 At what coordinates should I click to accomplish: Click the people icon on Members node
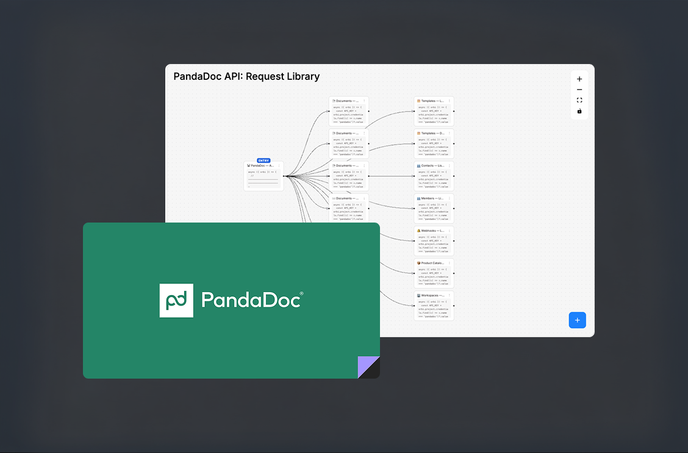(x=418, y=198)
